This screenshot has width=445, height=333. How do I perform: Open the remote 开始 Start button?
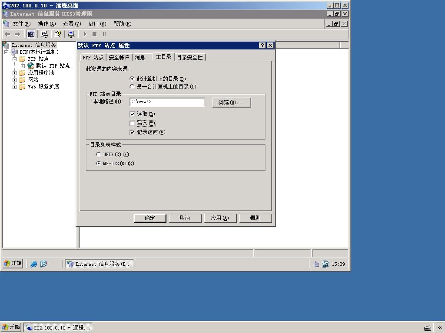13,263
